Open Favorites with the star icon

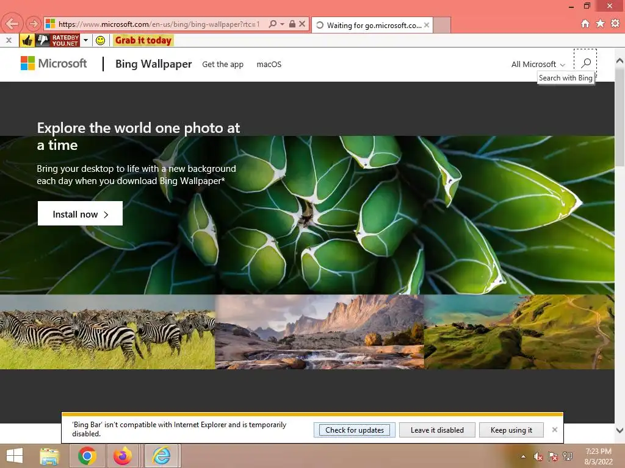point(600,24)
